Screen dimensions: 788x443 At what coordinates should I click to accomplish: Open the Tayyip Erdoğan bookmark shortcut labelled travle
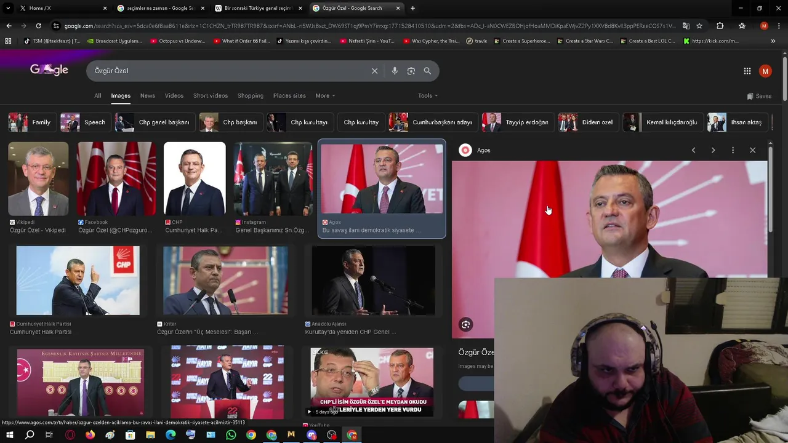coord(476,41)
